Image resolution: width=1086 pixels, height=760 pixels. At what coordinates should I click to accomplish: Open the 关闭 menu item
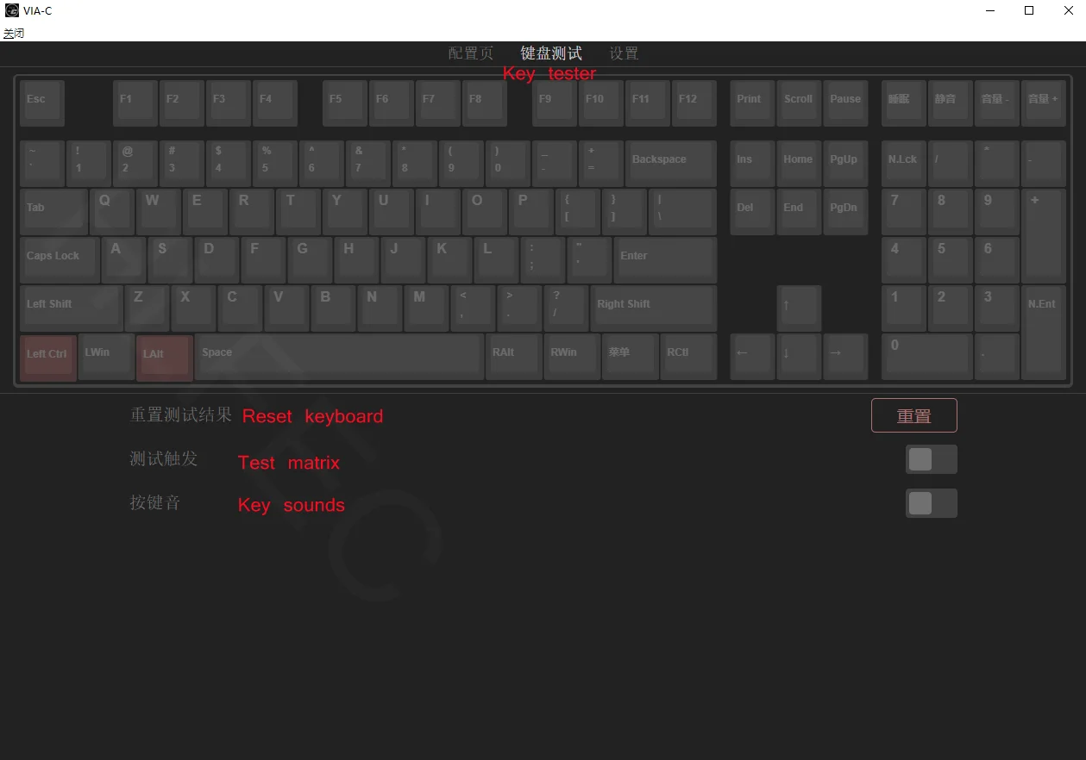coord(14,34)
